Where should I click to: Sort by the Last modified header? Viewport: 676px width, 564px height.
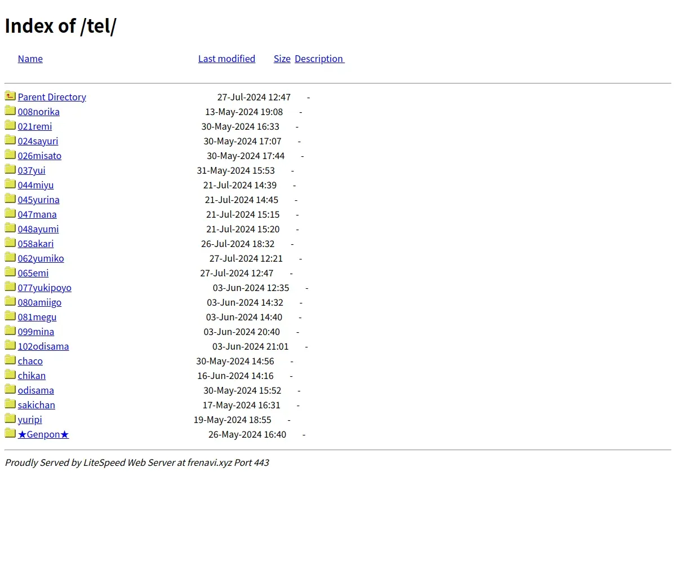tap(226, 59)
